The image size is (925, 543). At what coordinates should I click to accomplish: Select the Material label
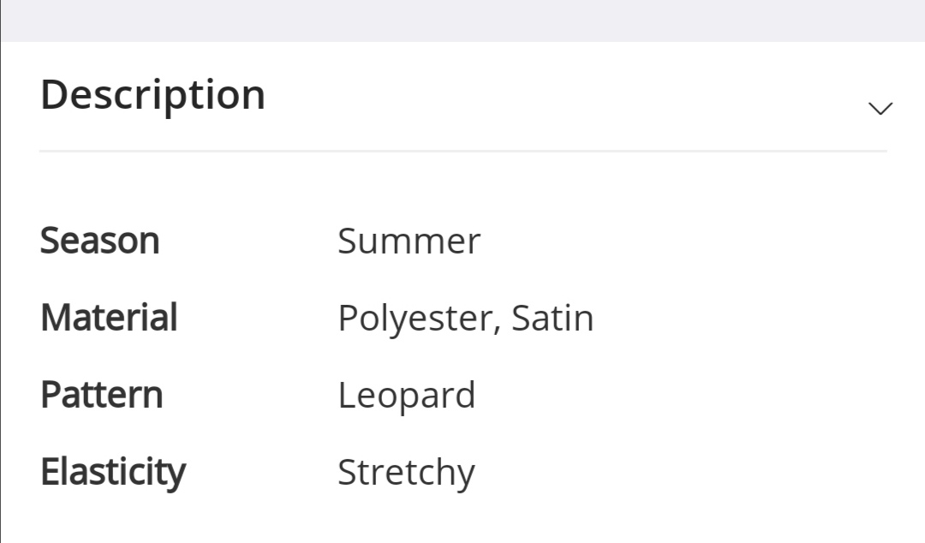(x=109, y=318)
